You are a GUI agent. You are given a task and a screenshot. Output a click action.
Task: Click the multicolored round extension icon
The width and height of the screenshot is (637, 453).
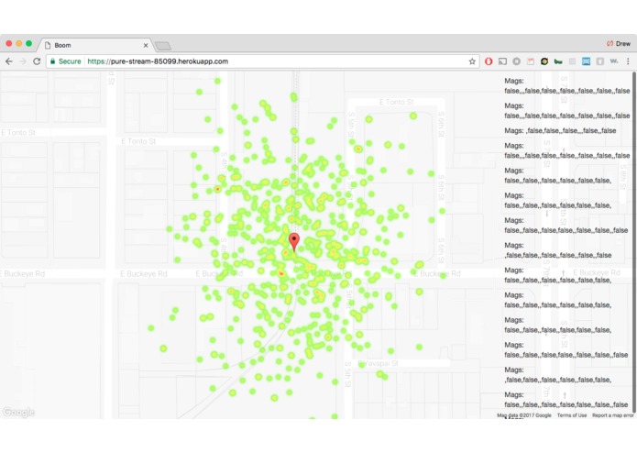(x=544, y=61)
